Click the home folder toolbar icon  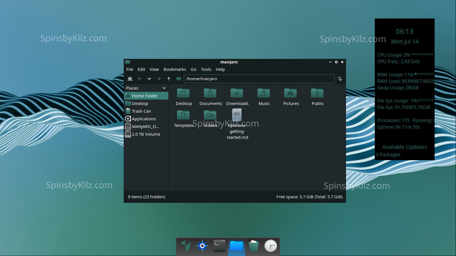(179, 79)
